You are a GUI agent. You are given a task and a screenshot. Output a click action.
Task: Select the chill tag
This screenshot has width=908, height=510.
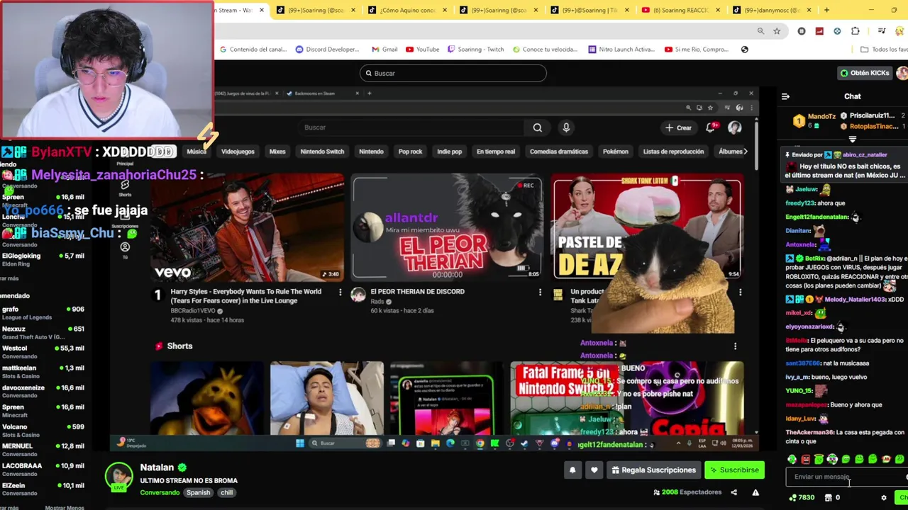[x=226, y=492]
